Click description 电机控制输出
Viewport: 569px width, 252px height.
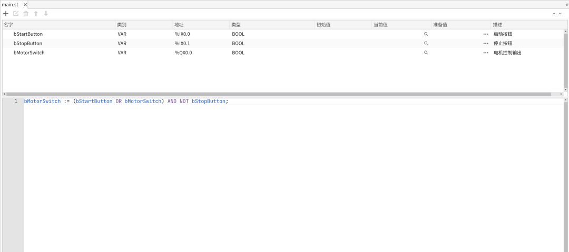pyautogui.click(x=508, y=53)
